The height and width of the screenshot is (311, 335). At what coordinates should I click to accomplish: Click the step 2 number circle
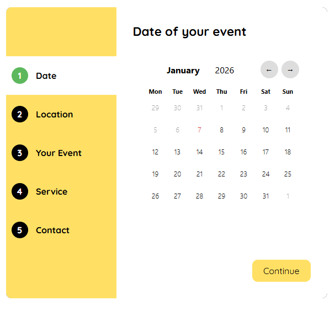[x=20, y=114]
